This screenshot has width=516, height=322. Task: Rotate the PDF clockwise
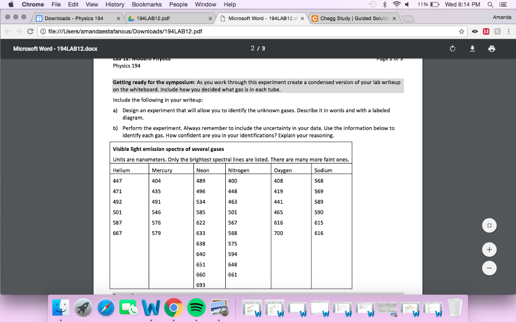pos(453,49)
